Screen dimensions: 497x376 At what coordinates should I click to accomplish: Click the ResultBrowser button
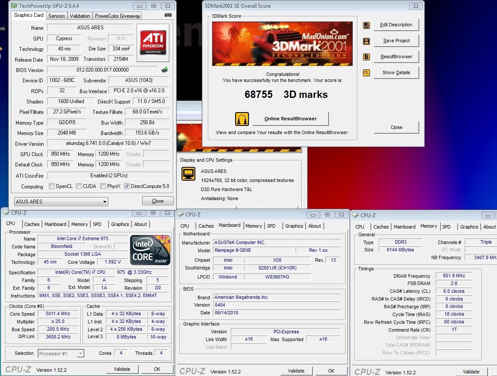(x=396, y=56)
